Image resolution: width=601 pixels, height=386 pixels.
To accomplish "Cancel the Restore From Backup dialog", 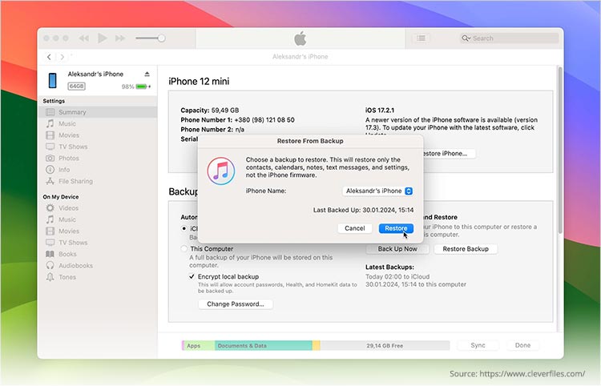I will click(354, 228).
